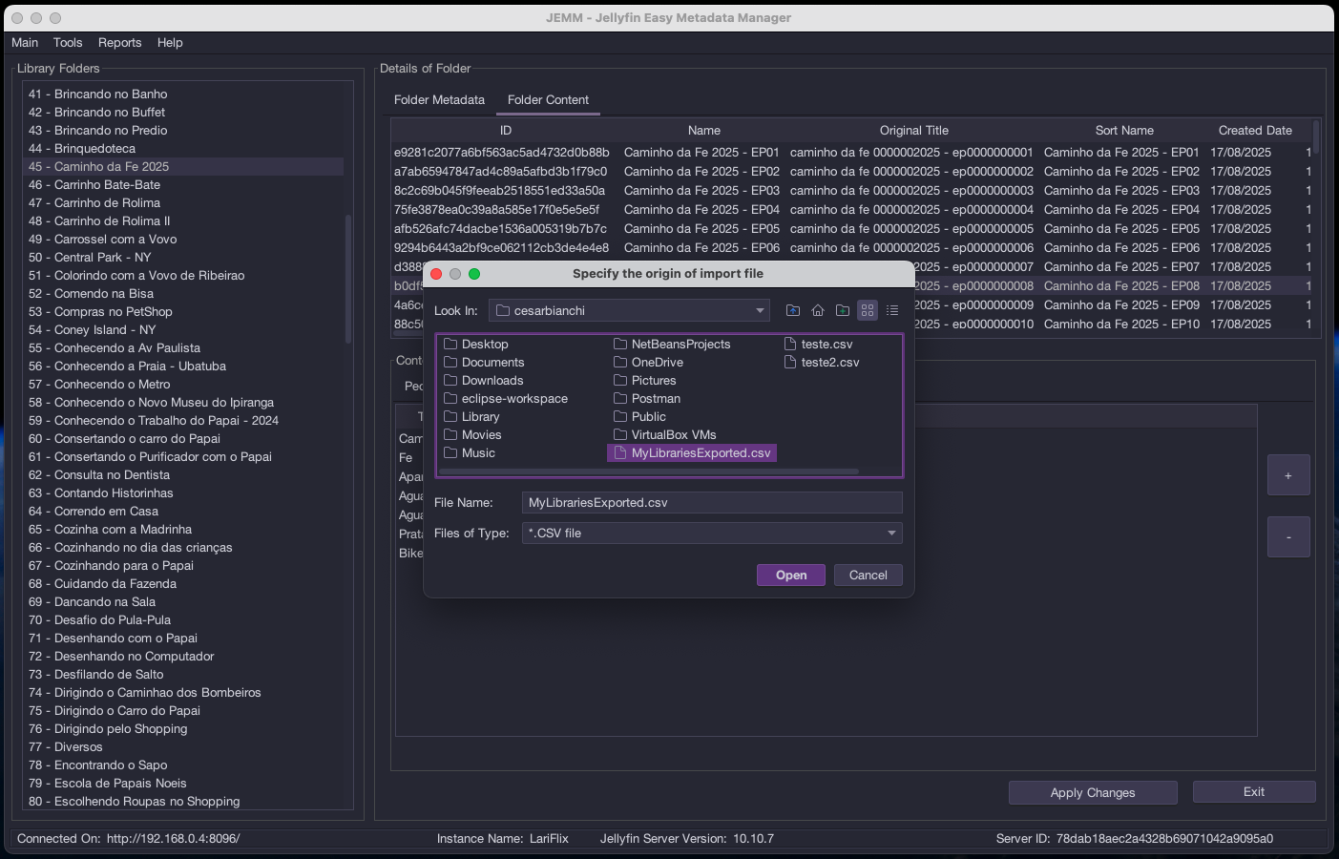Switch file chooser to list view
Viewport: 1339px width, 859px height.
[868, 310]
